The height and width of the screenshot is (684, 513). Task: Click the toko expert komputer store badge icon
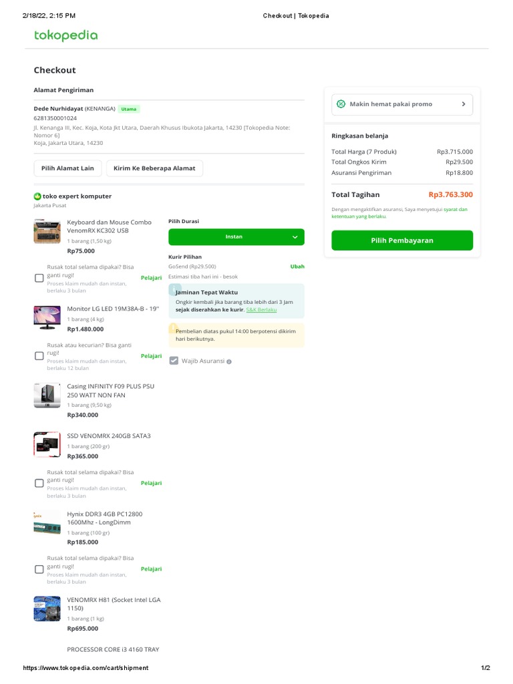[37, 196]
